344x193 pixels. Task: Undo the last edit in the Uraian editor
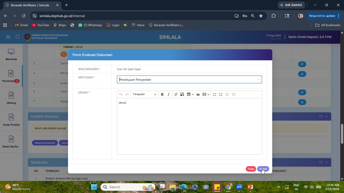point(121,94)
